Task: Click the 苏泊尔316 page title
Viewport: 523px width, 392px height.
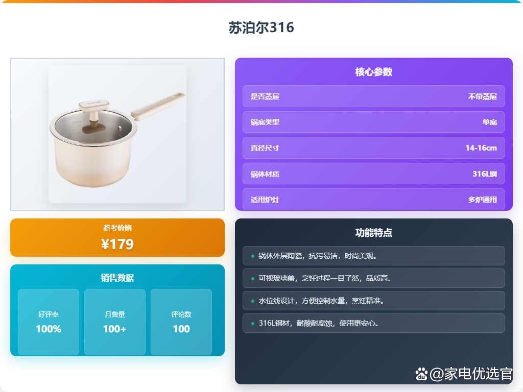Action: [261, 28]
